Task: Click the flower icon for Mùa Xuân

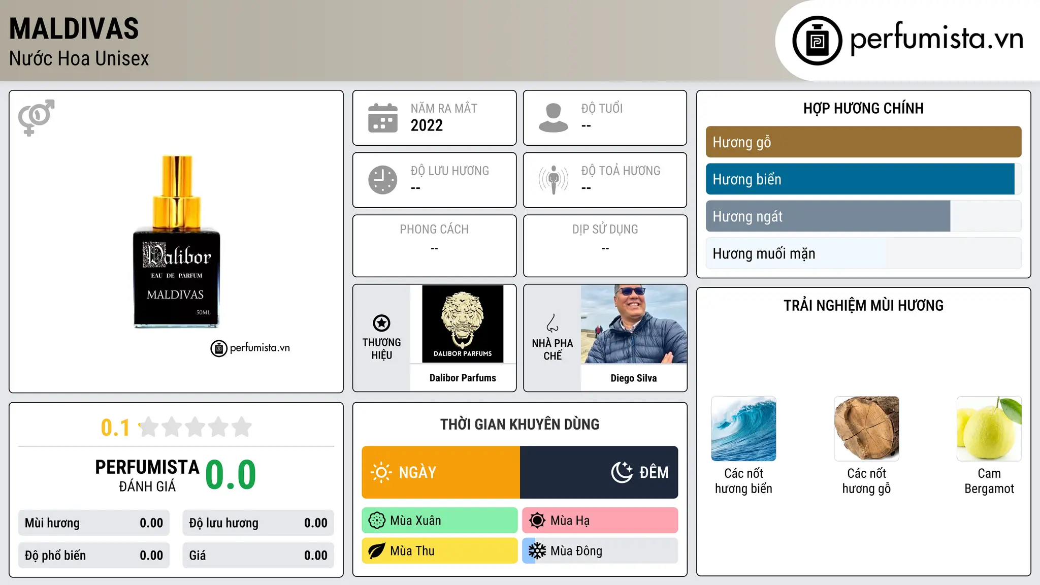Action: tap(377, 521)
